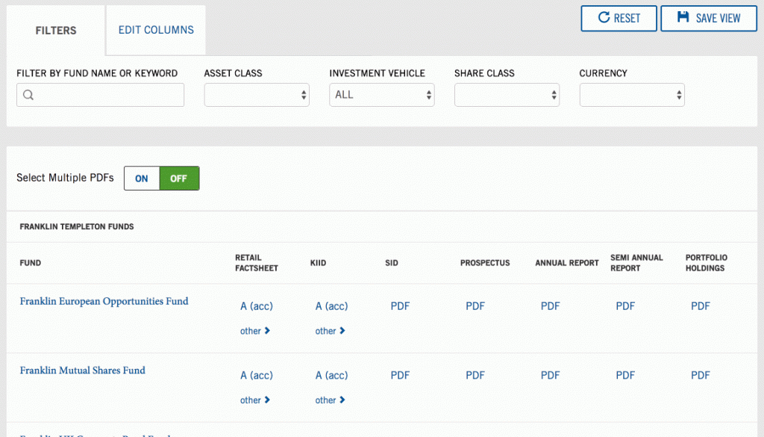Expand other KIID for Franklin European Opportunities Fund
764x437 pixels.
click(330, 331)
